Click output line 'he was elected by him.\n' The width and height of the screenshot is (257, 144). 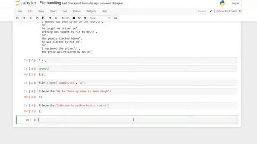point(61,42)
